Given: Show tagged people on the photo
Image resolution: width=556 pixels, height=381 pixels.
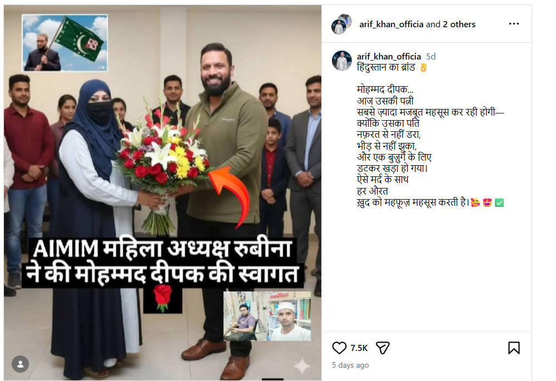Looking at the screenshot, I should point(20,364).
